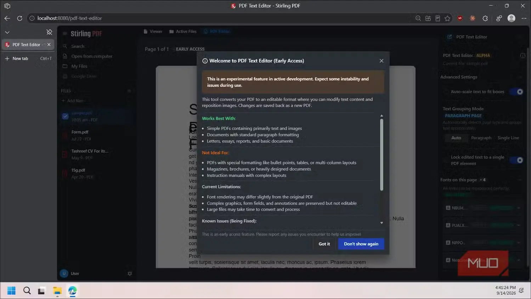Refresh the page in the browser
This screenshot has height=299, width=531.
click(x=20, y=18)
